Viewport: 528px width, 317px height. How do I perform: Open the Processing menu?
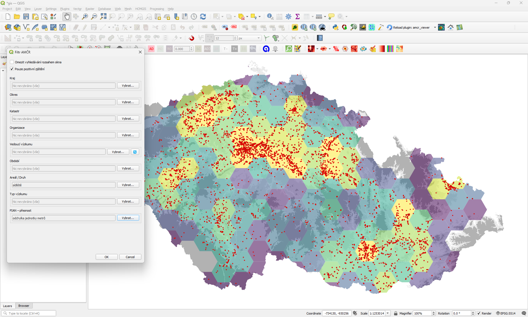[157, 9]
